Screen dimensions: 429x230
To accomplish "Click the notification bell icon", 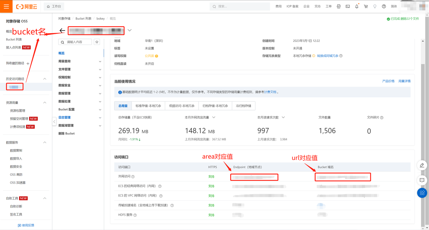I will click(x=357, y=6).
